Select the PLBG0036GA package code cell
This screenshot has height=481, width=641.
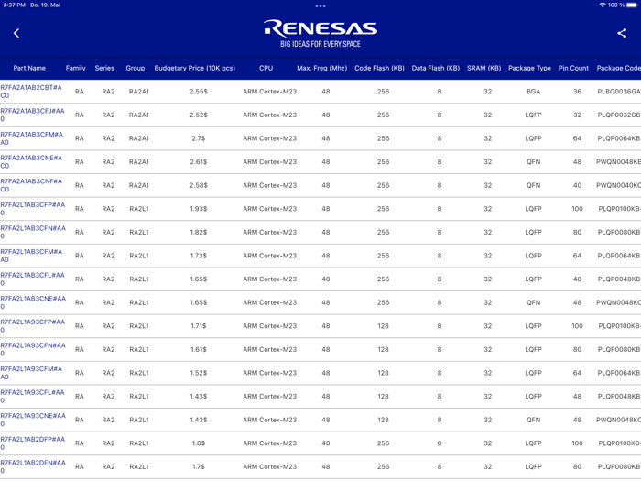tap(618, 92)
